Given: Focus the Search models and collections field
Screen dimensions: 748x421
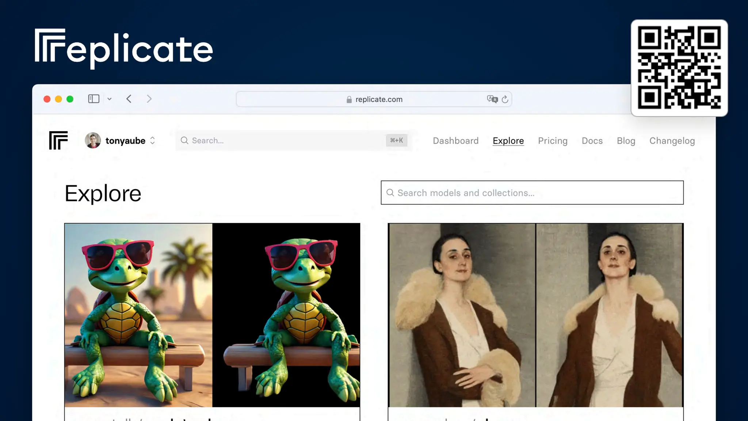Looking at the screenshot, I should click(x=532, y=193).
